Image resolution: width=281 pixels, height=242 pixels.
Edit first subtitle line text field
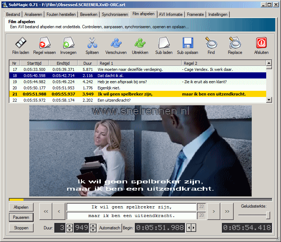(x=131, y=207)
